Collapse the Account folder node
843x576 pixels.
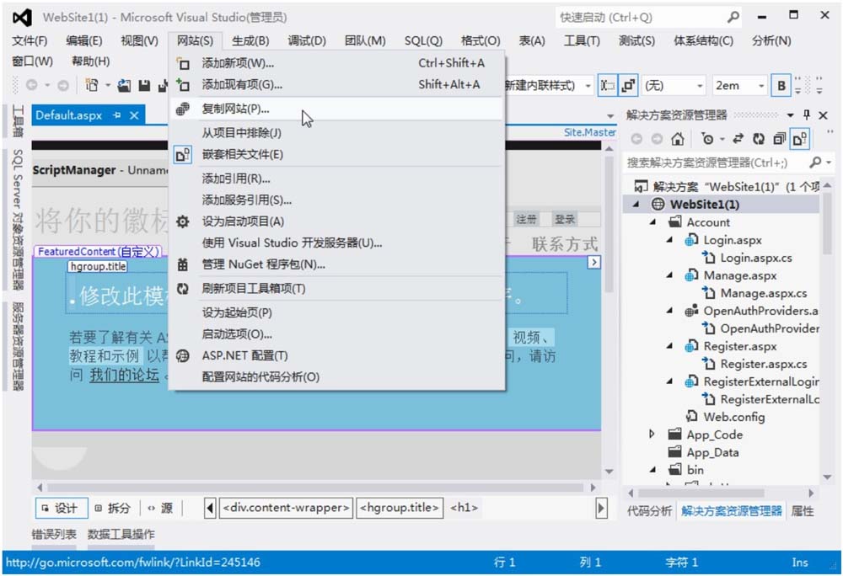[652, 222]
